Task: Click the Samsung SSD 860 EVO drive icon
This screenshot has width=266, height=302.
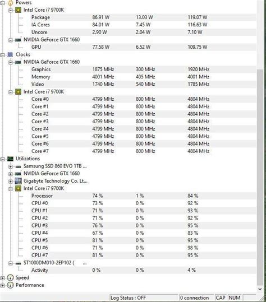Action: (x=18, y=166)
